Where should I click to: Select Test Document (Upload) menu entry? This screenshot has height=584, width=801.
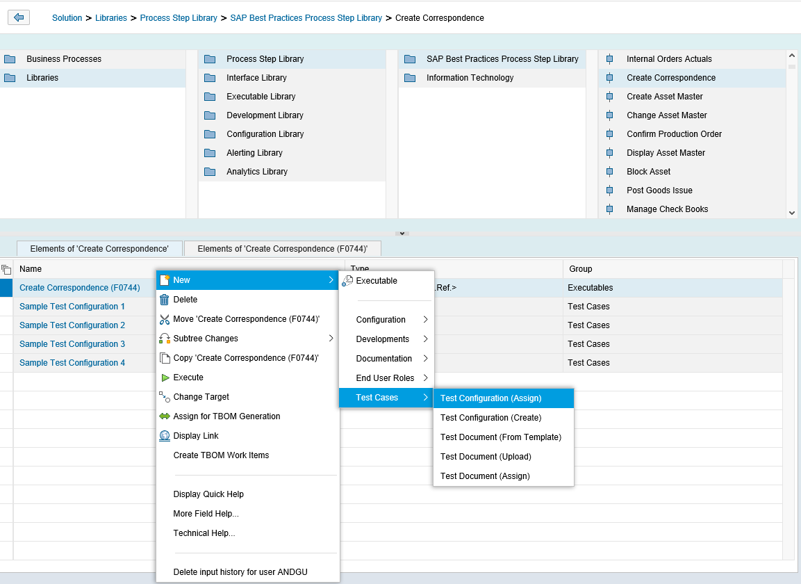pyautogui.click(x=486, y=457)
